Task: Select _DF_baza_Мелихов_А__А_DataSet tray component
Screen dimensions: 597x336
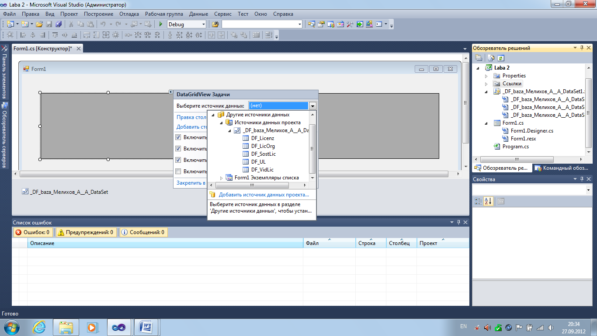Action: pos(65,192)
